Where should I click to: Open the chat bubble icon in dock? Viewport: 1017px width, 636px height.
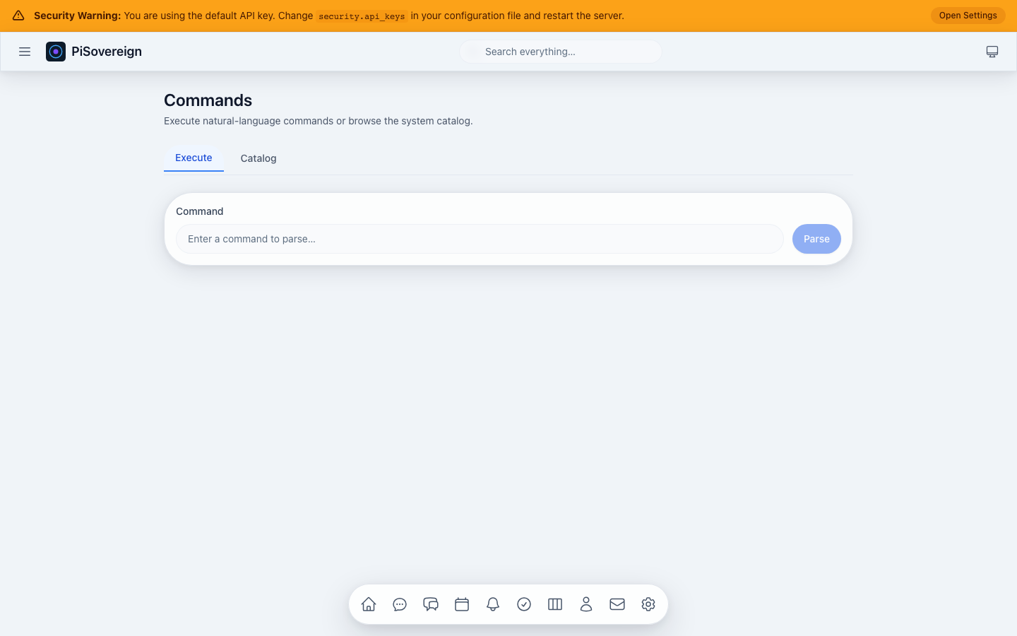pos(400,604)
